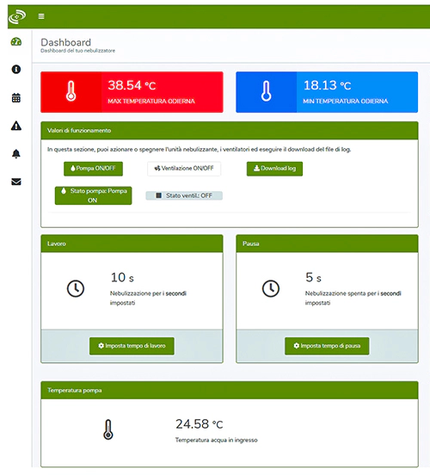Click the 10 s work time value
Screen dimensions: 430x475
point(122,277)
